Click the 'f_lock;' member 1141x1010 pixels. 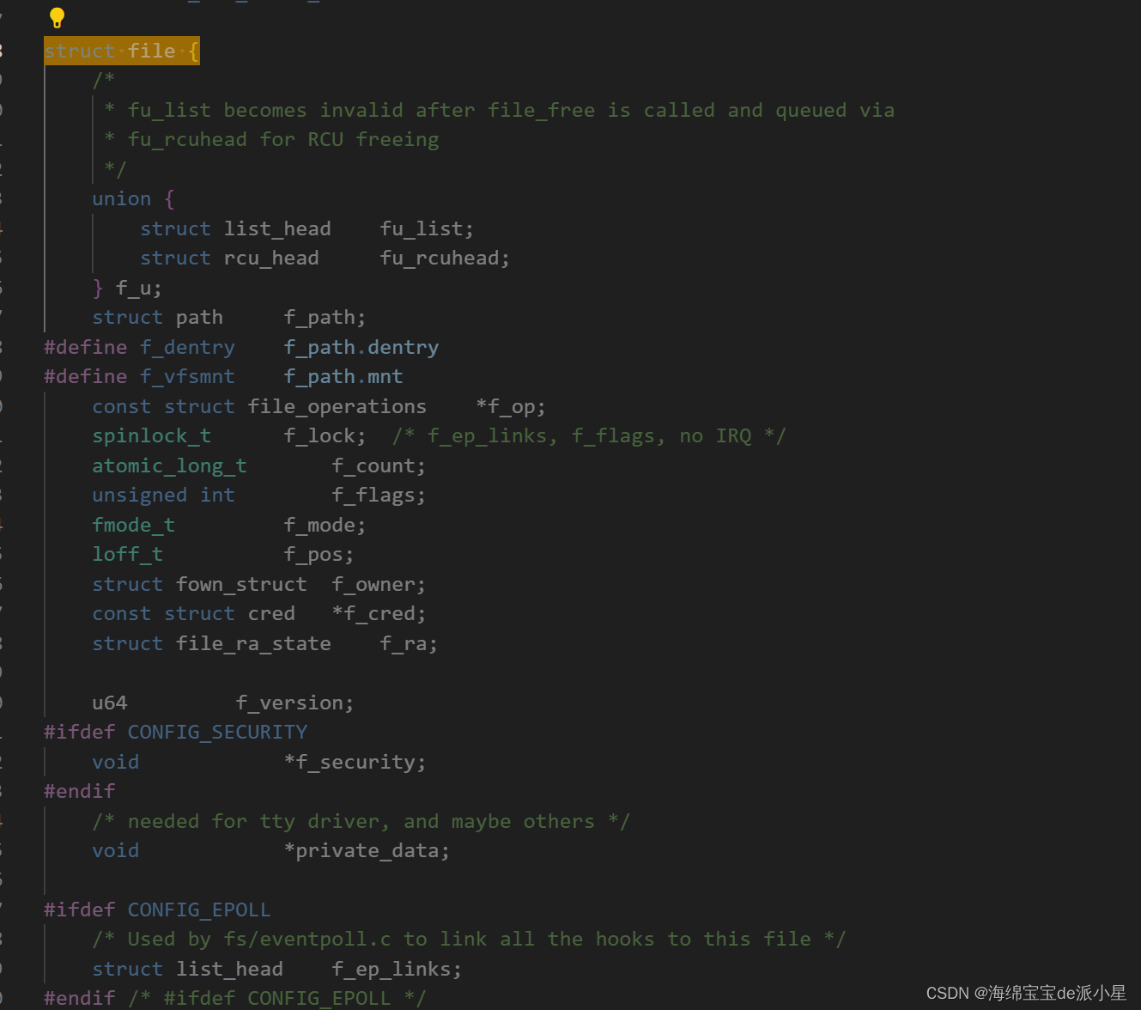coord(325,436)
